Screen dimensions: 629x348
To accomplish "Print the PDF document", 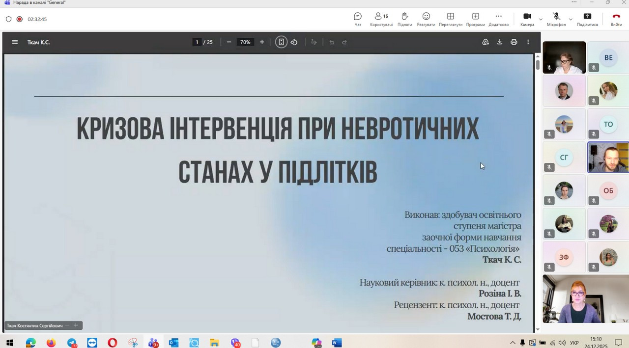I will (514, 42).
